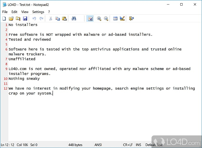Open the select scheme icon
This screenshot has height=148, width=202.
click(115, 19)
